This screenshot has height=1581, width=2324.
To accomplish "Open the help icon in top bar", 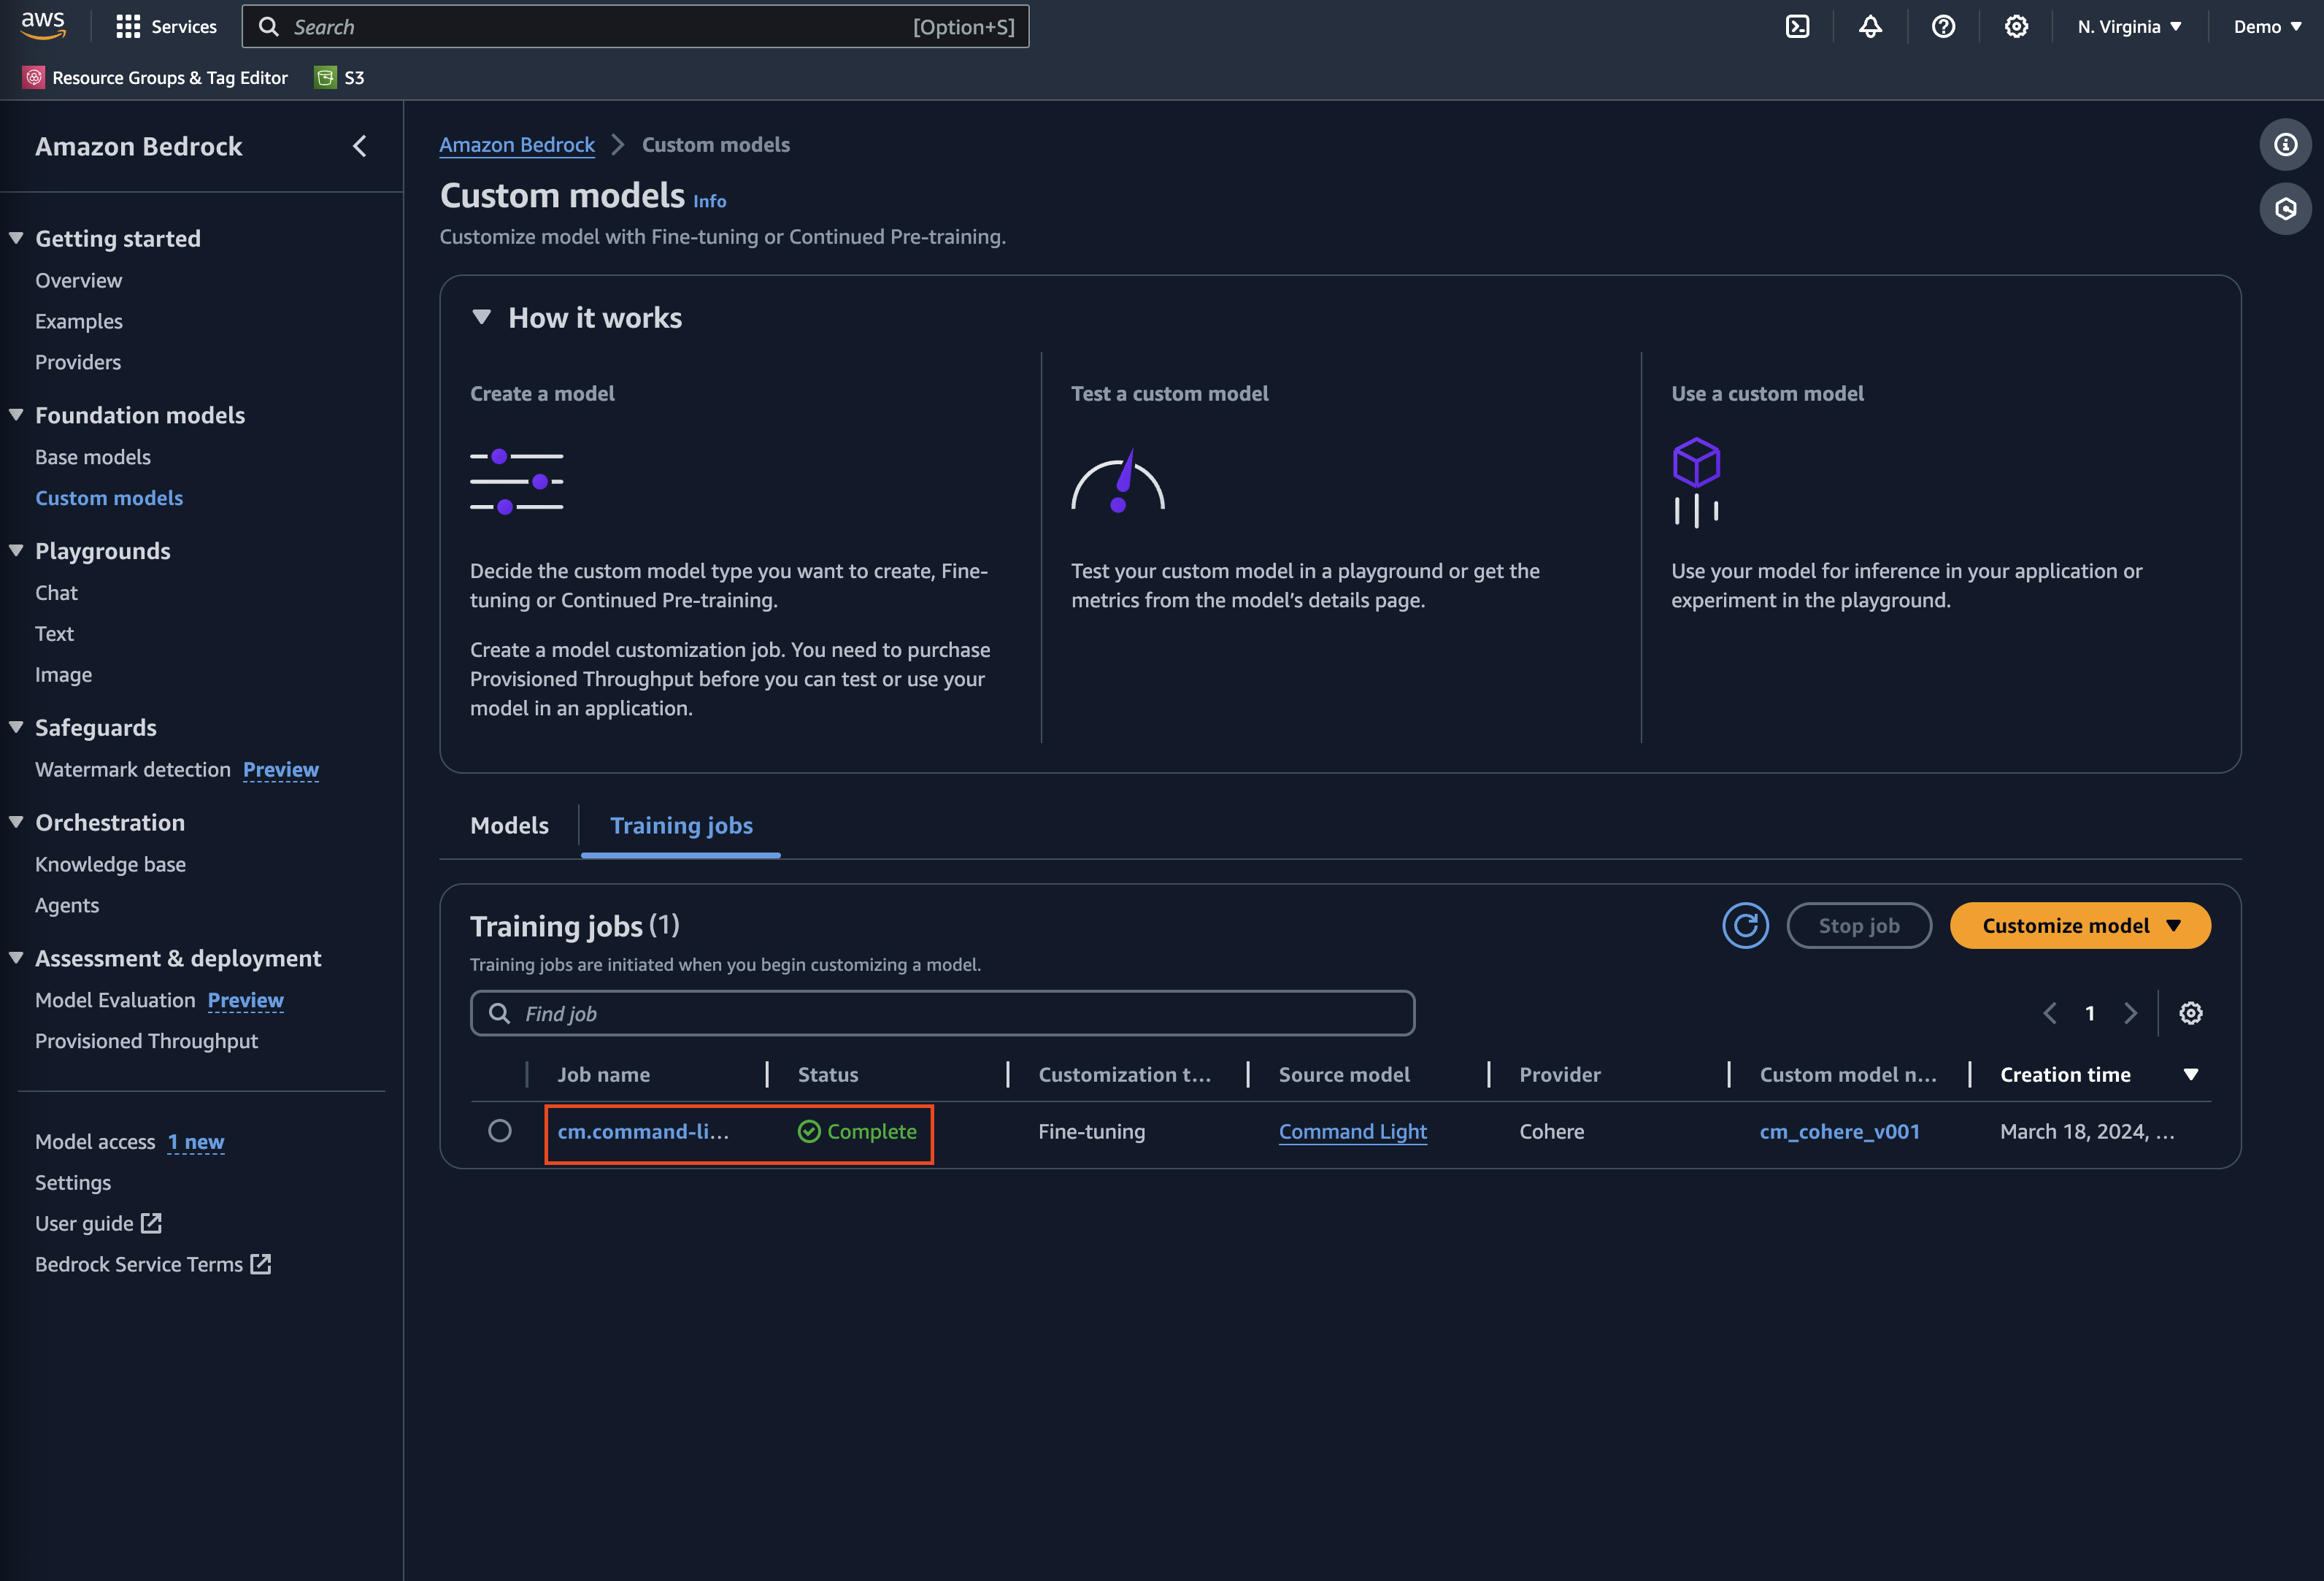I will pos(1943,26).
